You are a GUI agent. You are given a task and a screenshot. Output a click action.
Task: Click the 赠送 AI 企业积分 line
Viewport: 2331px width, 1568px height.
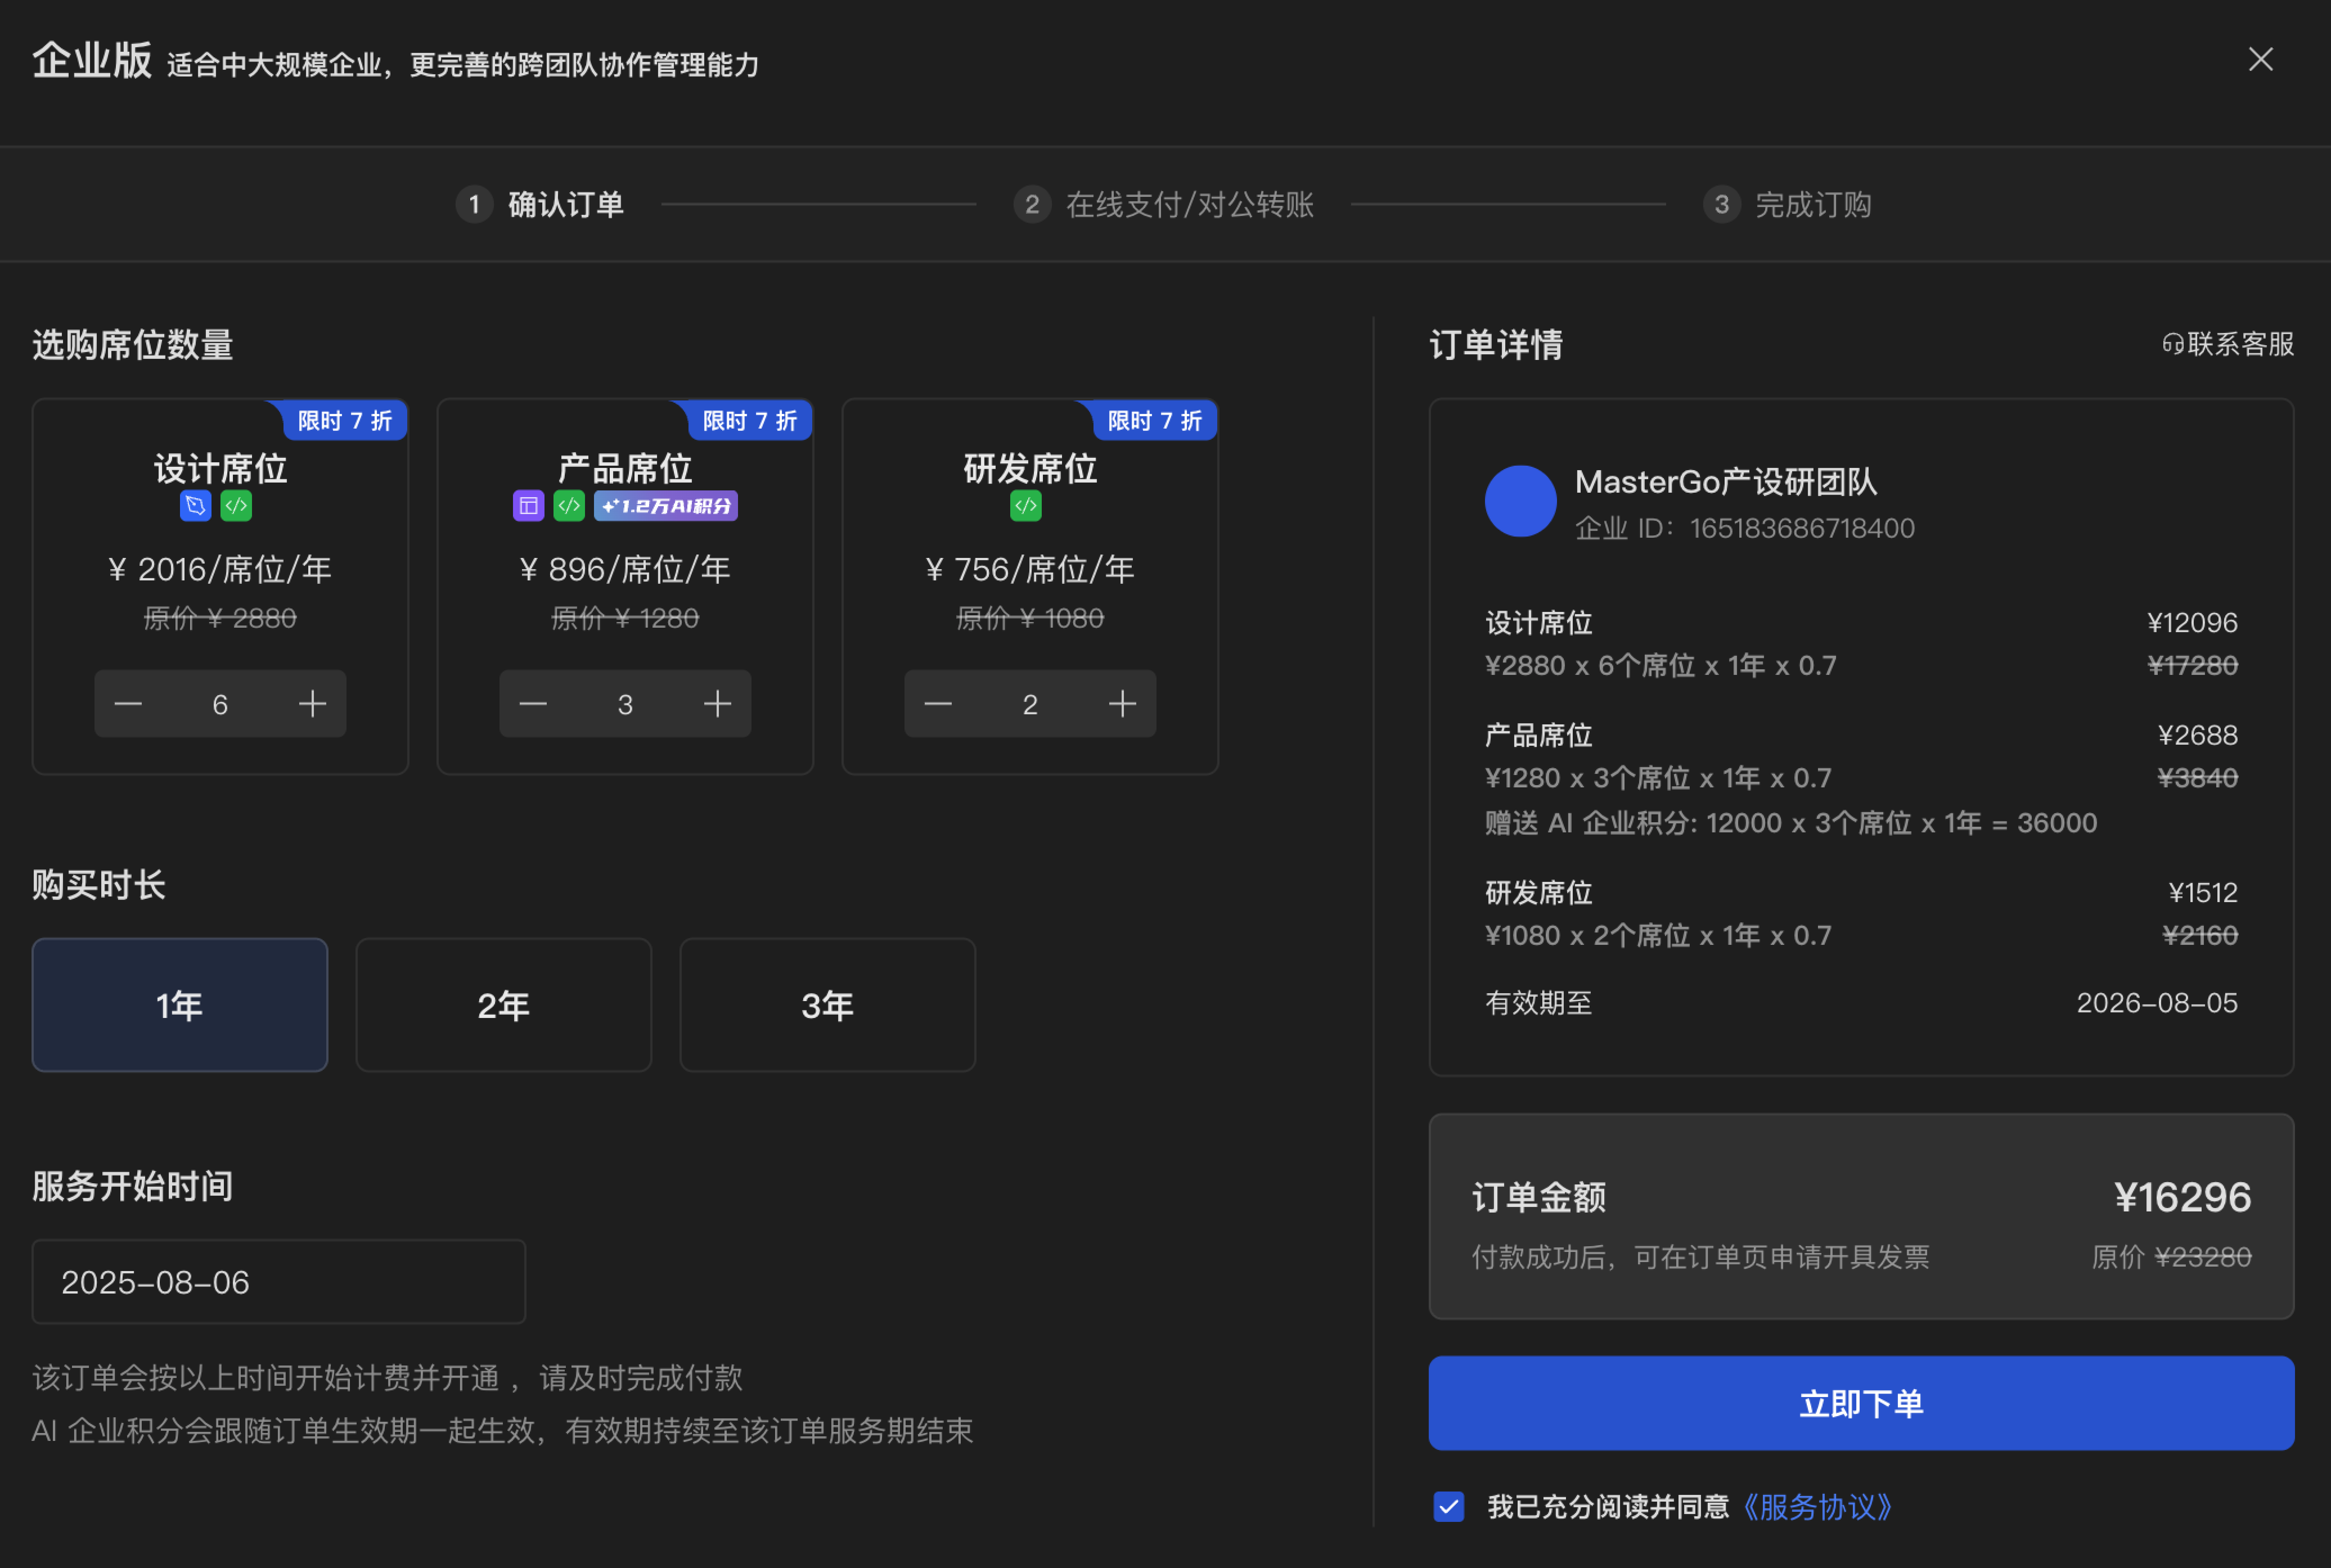pos(1791,823)
